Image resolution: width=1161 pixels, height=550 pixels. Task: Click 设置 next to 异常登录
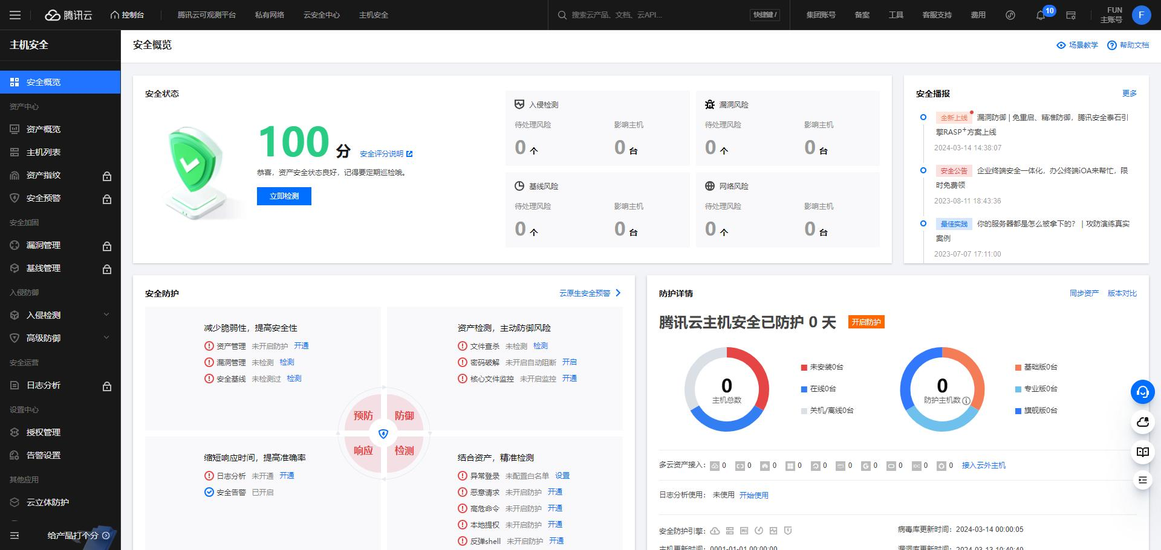click(562, 476)
